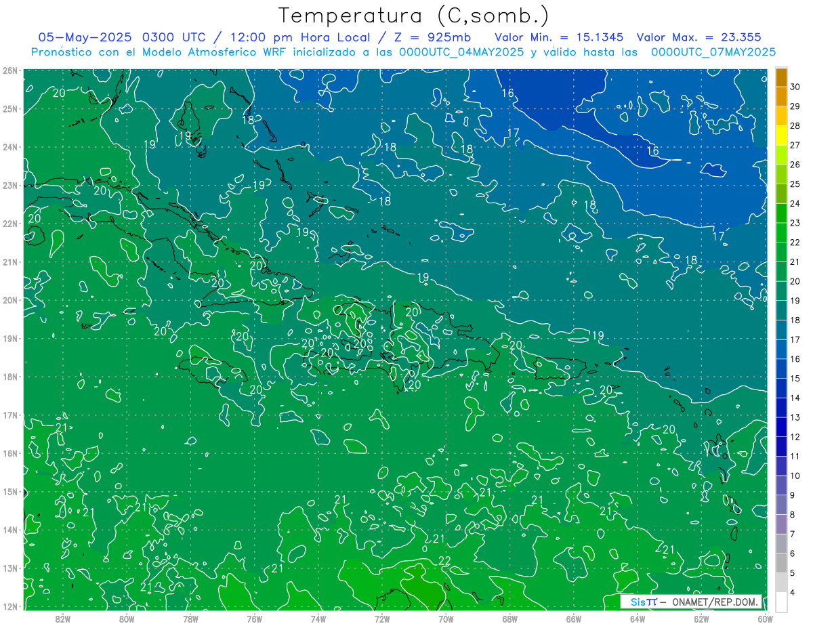Screen dimensions: 813x628
Task: Click the "22N" latitude axis label
Action: coord(10,224)
